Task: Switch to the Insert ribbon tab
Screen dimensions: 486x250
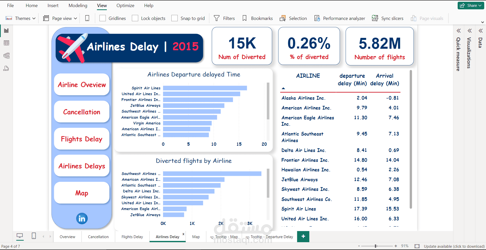Action: tap(53, 6)
